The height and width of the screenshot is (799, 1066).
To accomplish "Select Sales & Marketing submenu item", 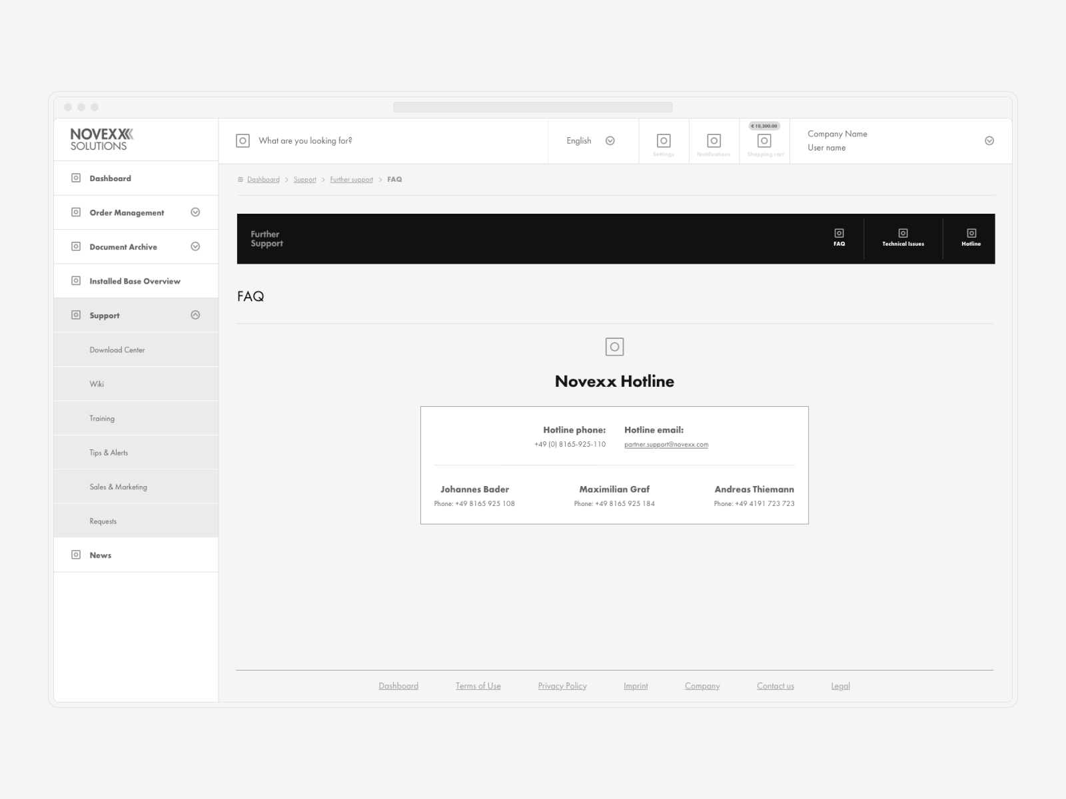I will click(136, 487).
